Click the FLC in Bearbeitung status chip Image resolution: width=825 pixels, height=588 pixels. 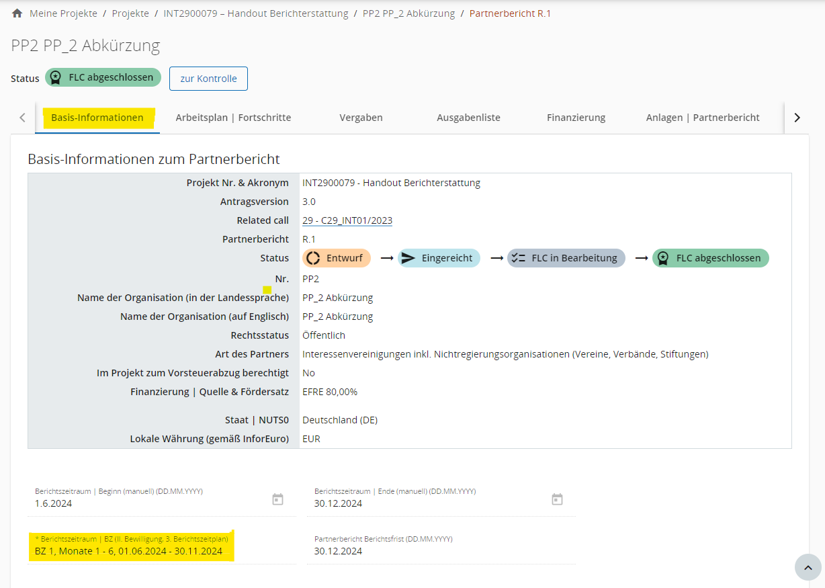(566, 258)
